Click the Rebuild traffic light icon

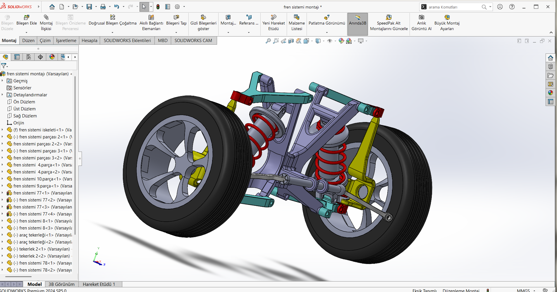coord(158,7)
